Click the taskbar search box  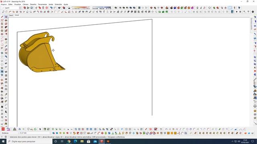[x=29, y=141]
